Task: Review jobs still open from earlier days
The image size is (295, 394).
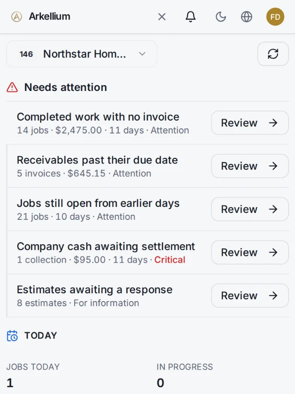Action: coord(250,209)
